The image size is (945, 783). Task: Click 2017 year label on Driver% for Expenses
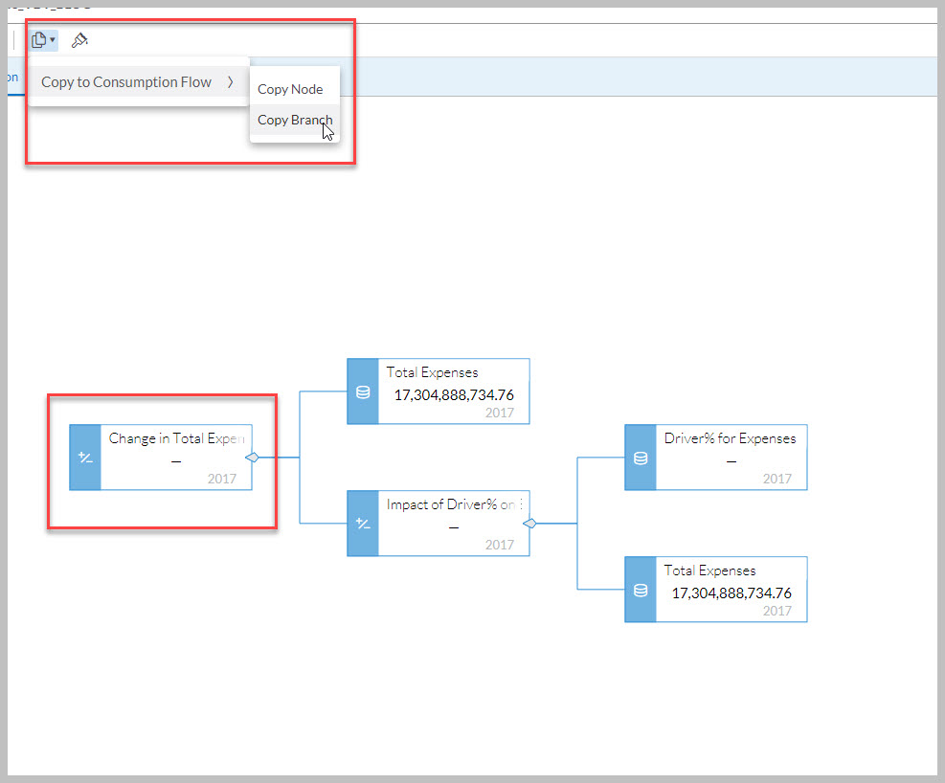pyautogui.click(x=776, y=479)
